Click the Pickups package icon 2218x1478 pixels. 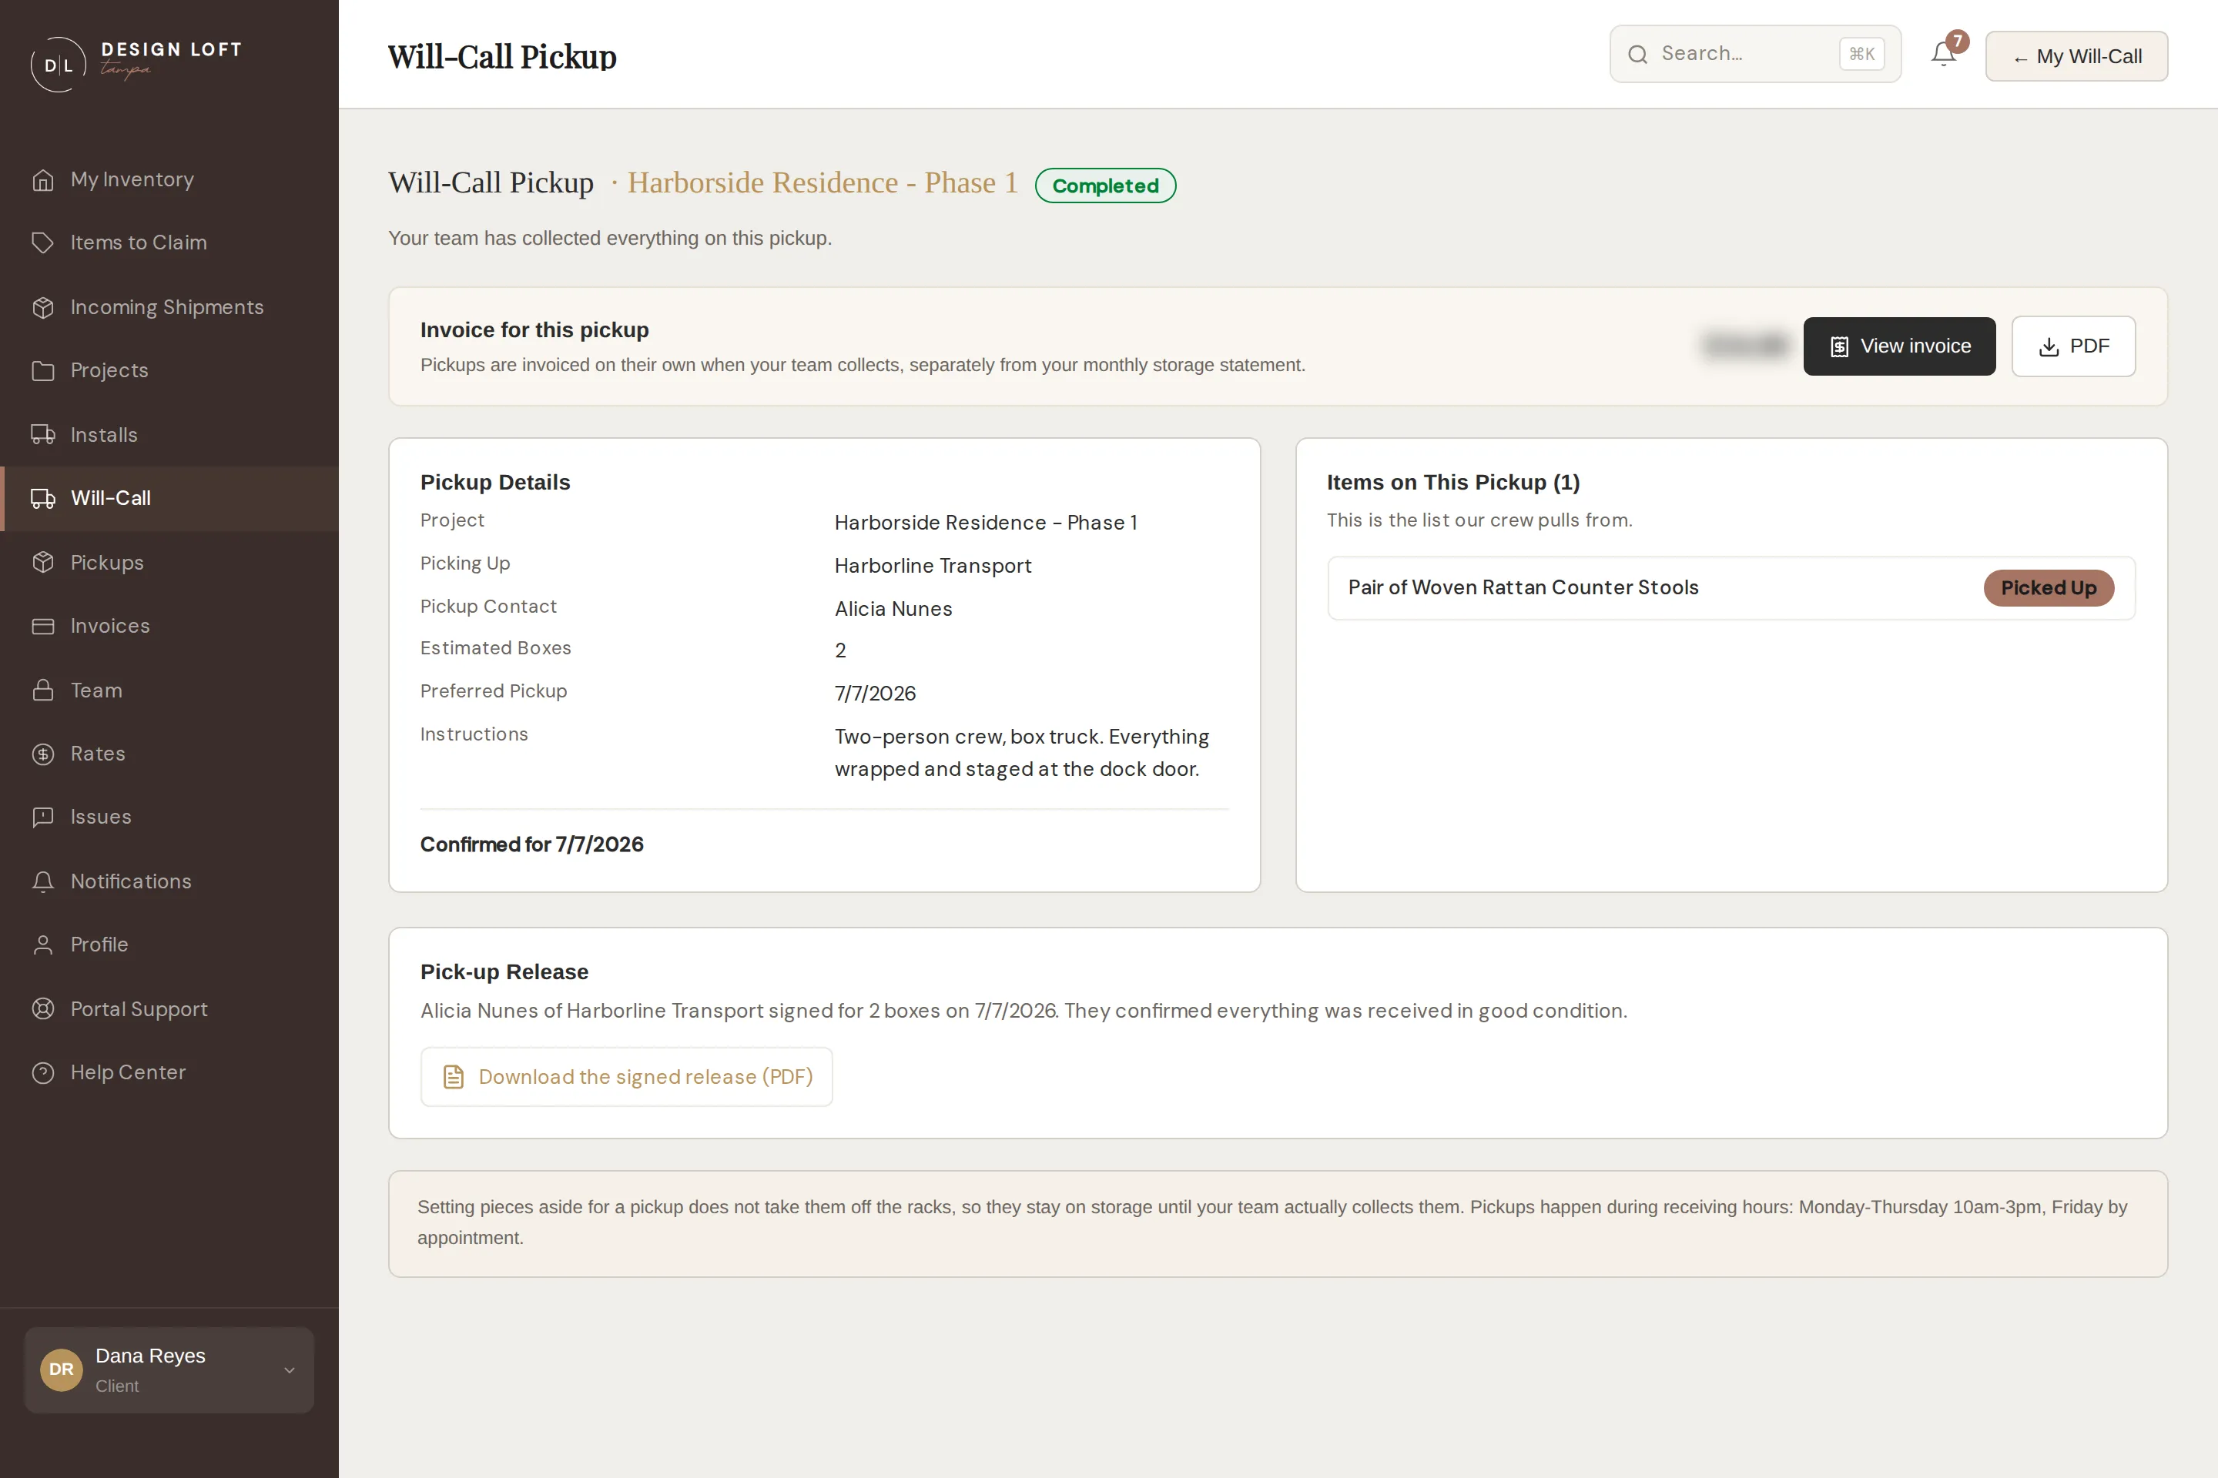coord(42,562)
